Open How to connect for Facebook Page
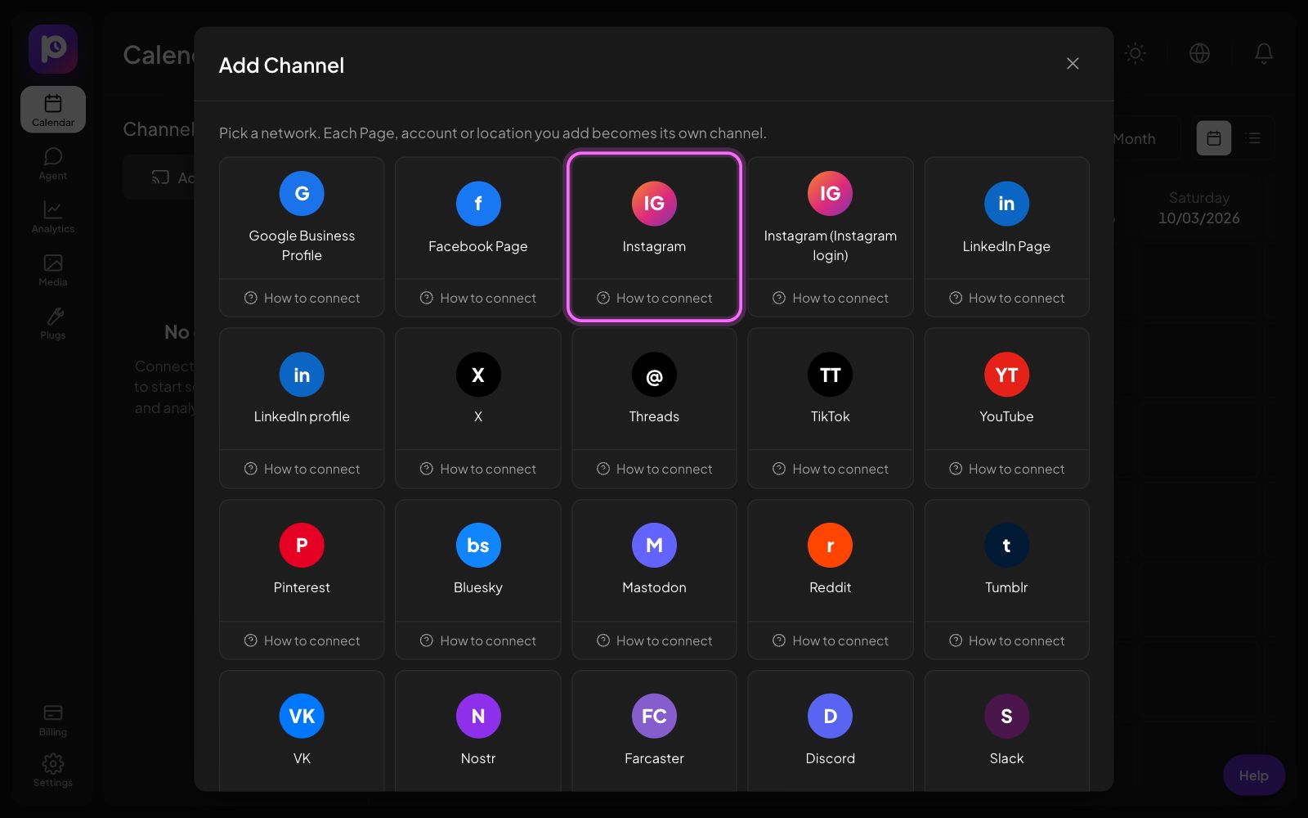The image size is (1308, 818). [478, 298]
